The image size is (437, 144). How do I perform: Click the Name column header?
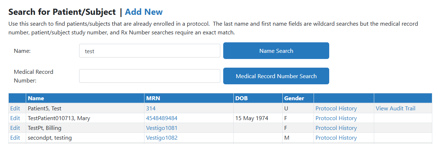36,98
